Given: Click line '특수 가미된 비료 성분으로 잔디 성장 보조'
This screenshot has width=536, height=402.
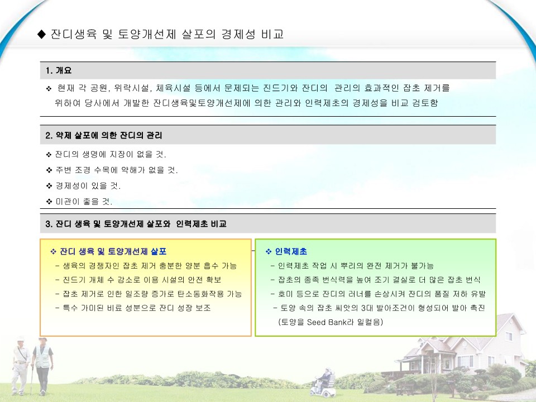Looking at the screenshot, I should [137, 308].
